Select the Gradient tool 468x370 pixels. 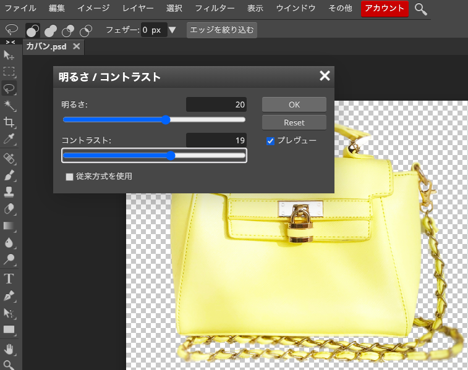tap(9, 225)
